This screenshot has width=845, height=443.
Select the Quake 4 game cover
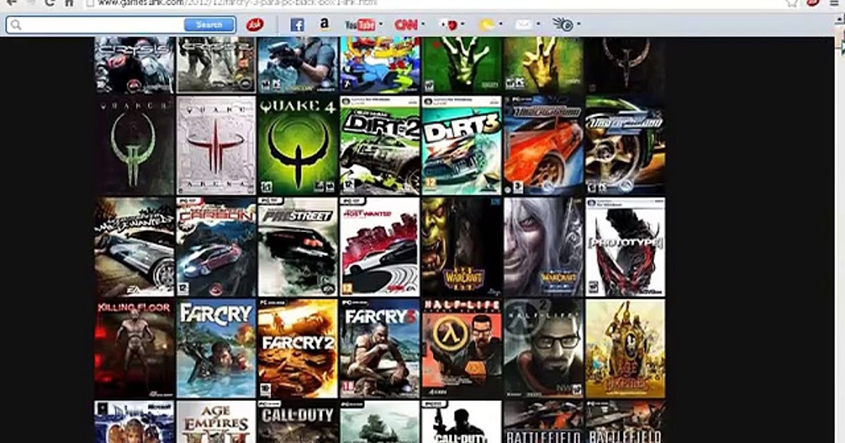[298, 146]
